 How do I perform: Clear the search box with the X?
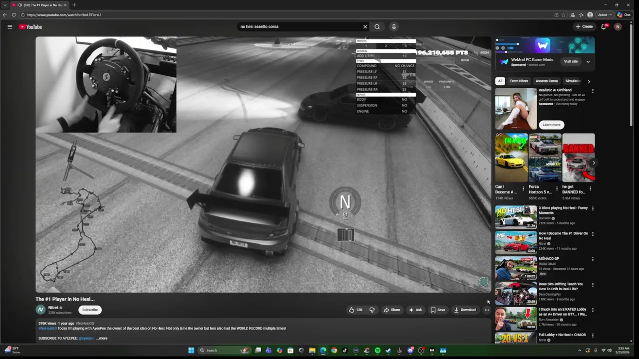(x=365, y=27)
